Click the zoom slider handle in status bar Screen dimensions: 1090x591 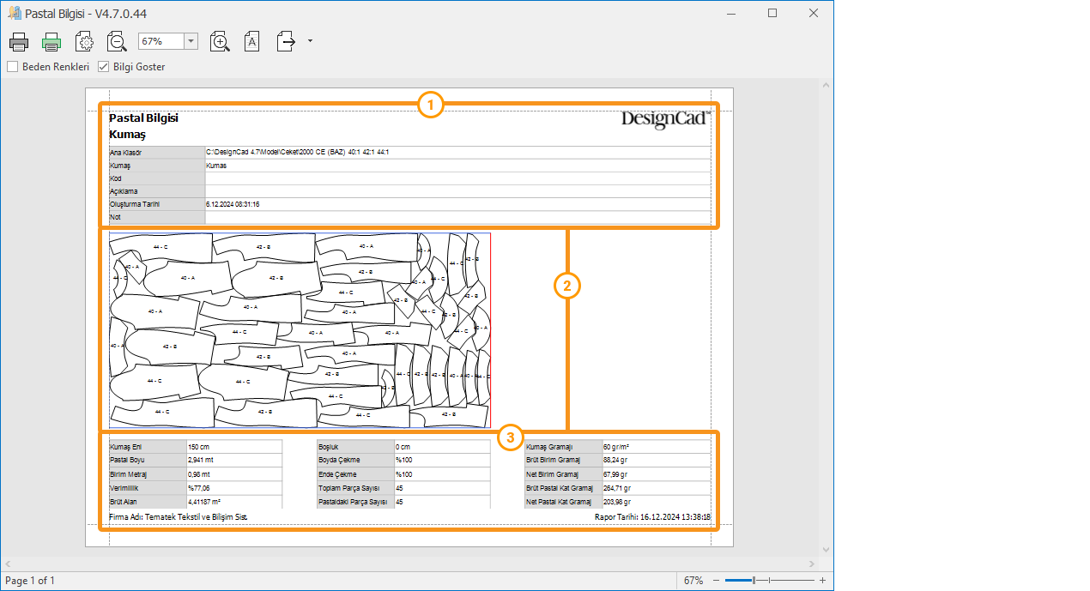754,581
